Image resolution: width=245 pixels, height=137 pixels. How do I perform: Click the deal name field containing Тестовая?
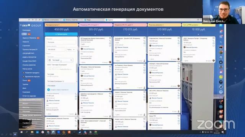point(61,42)
